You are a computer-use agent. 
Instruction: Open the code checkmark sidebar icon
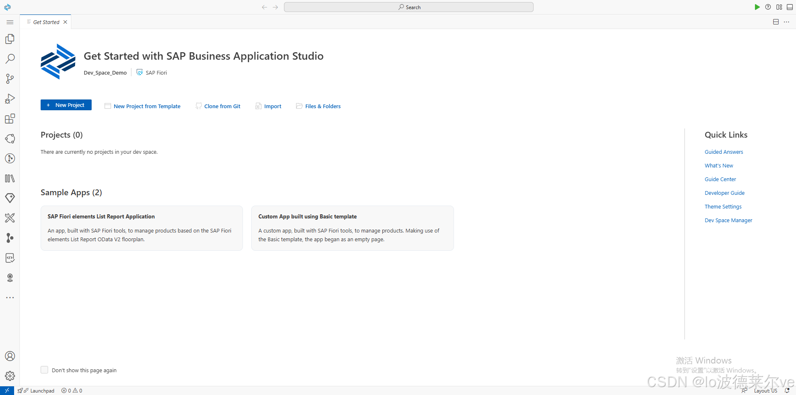point(10,258)
